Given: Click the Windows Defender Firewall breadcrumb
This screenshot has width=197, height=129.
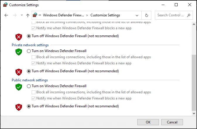Looking at the screenshot, I should pos(64,15).
